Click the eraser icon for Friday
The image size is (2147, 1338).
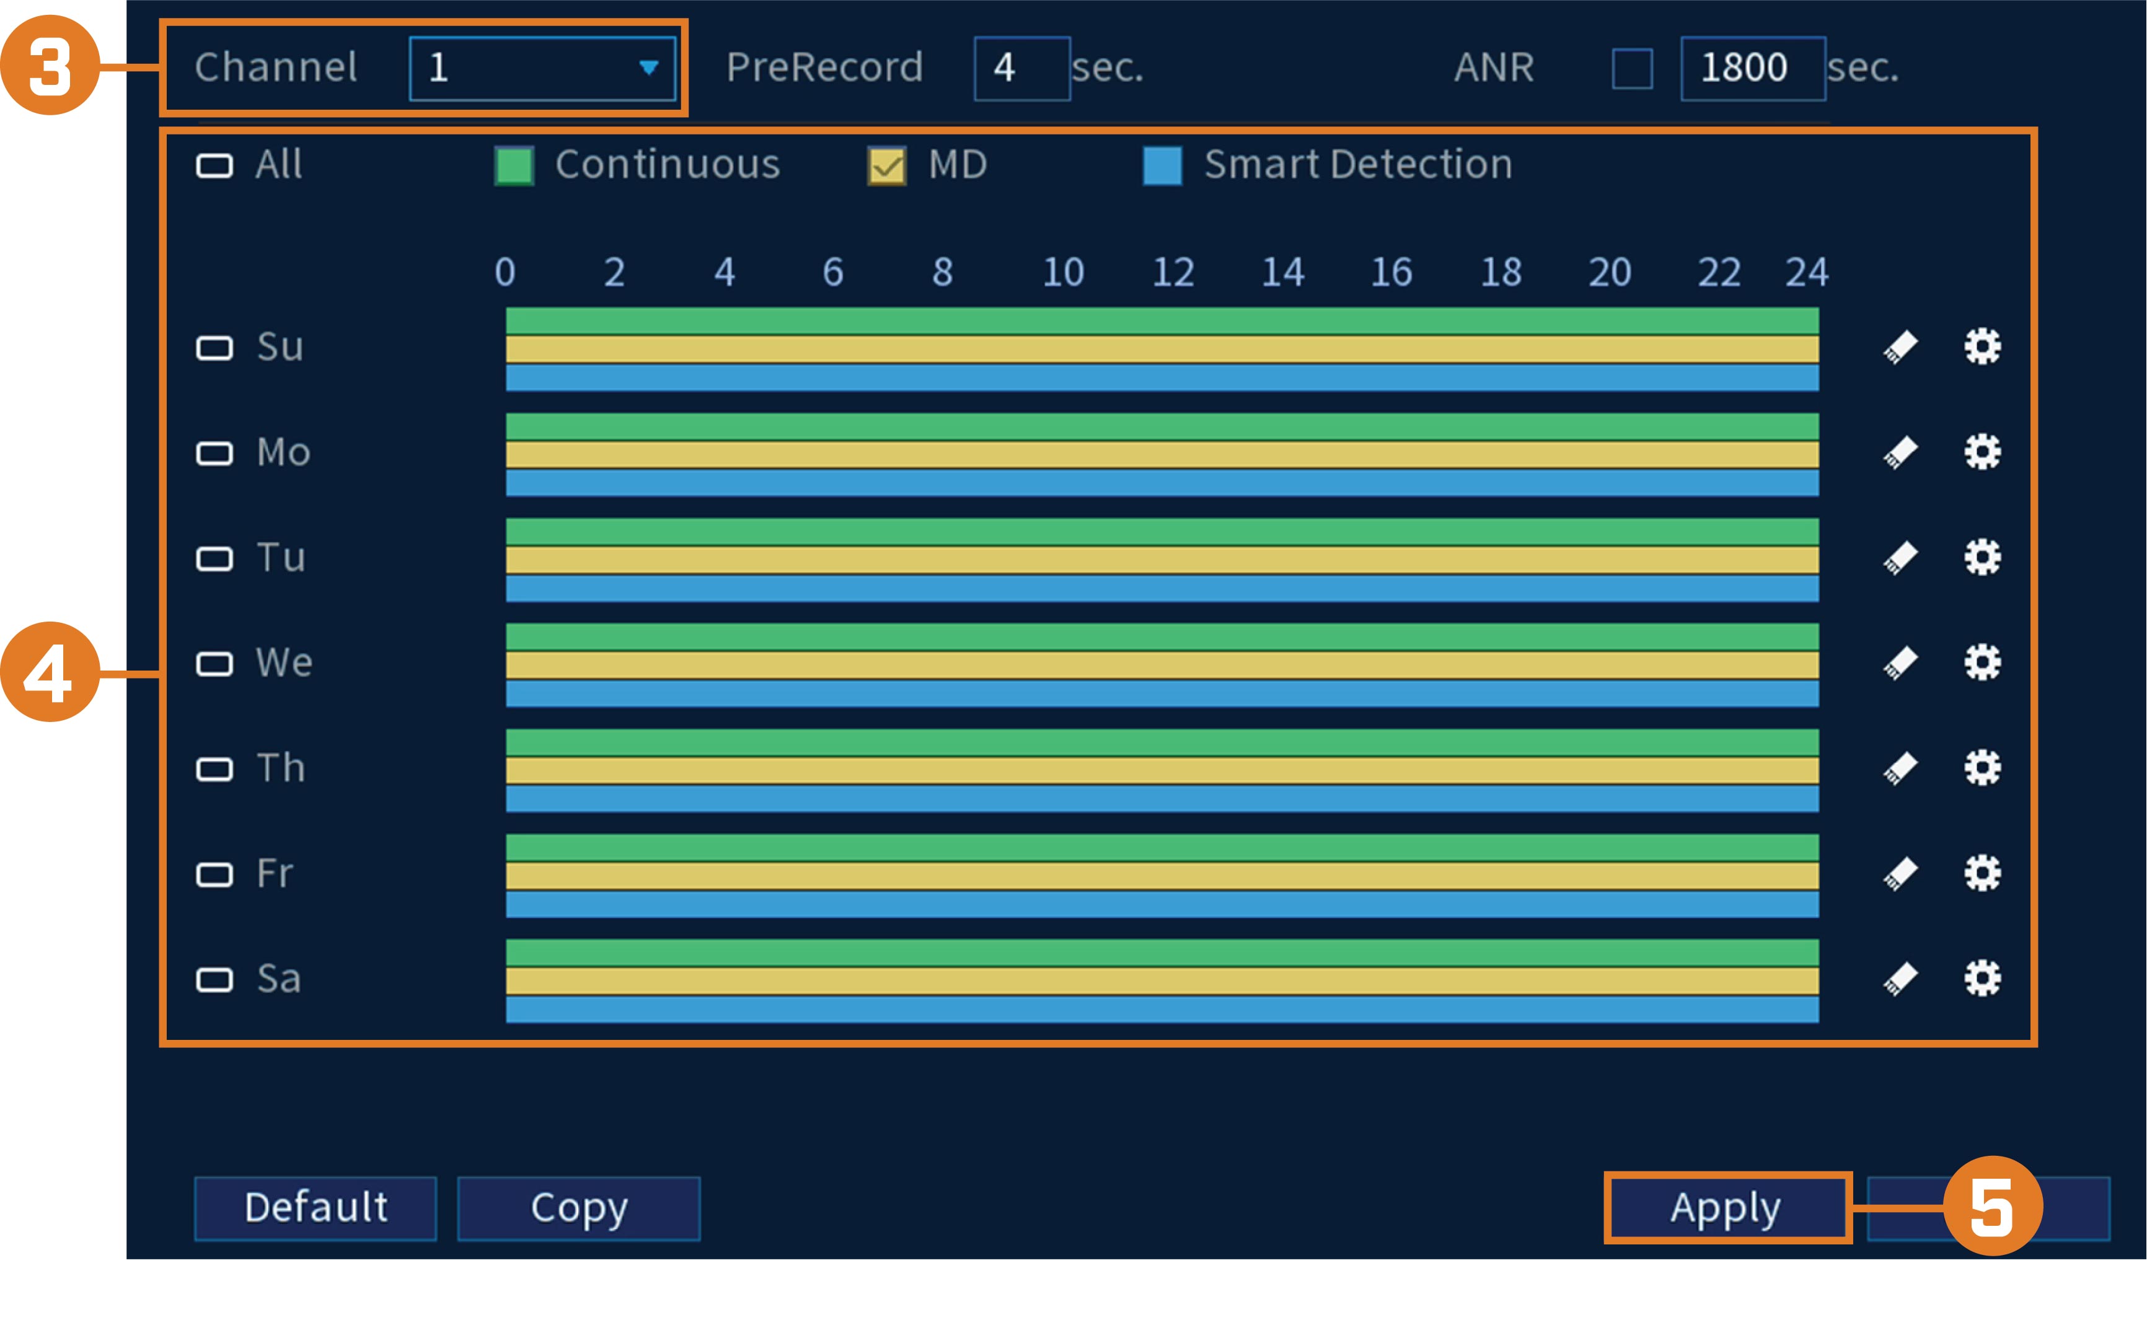point(1901,873)
